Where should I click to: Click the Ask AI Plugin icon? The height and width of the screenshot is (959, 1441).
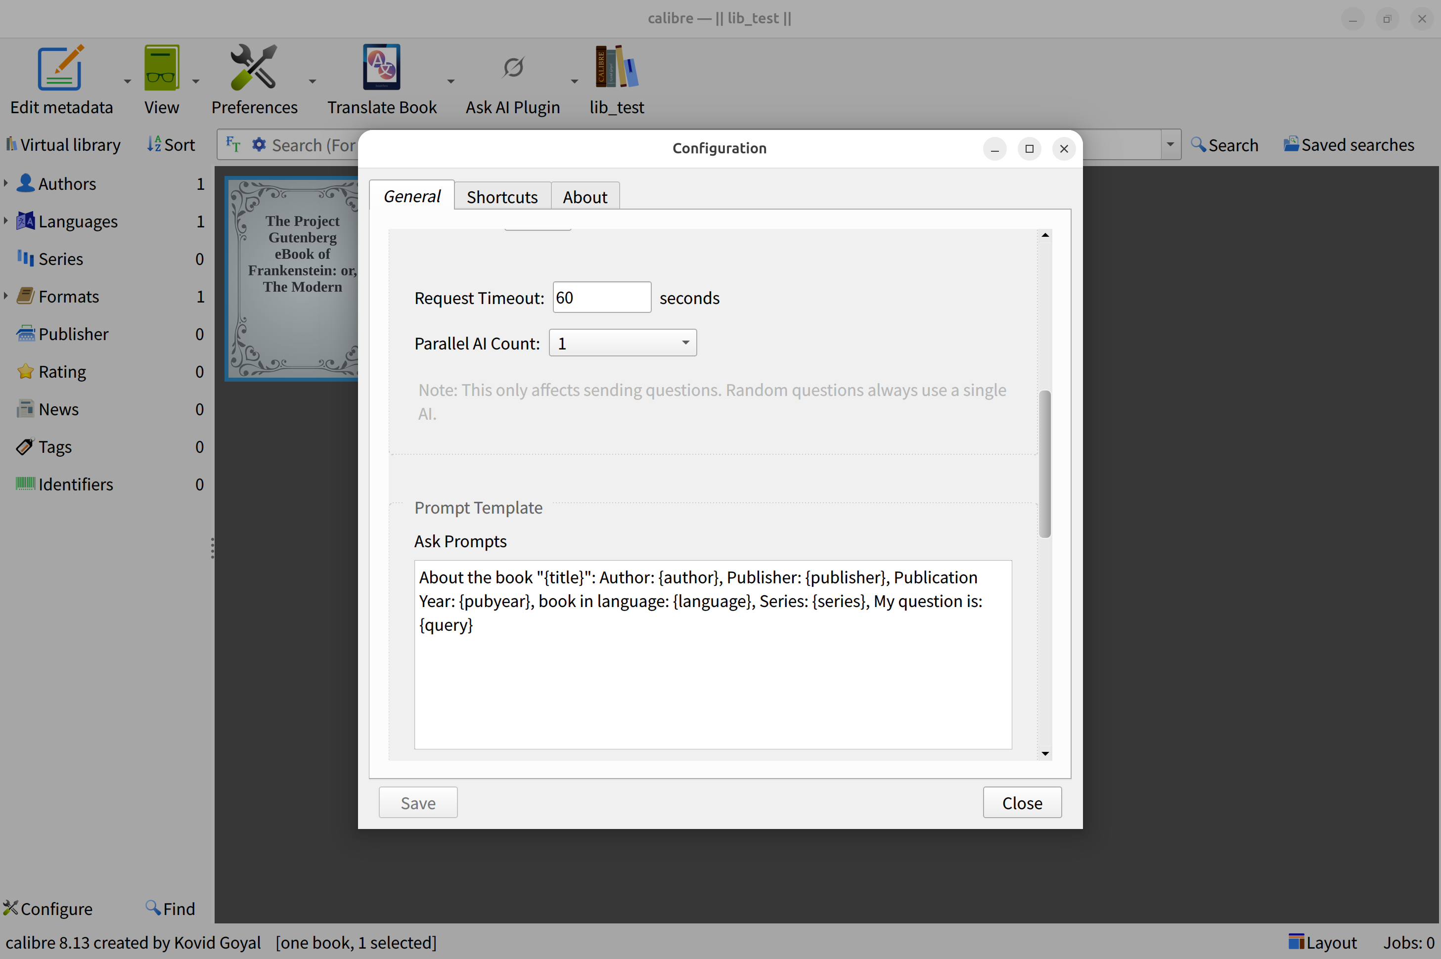[513, 67]
